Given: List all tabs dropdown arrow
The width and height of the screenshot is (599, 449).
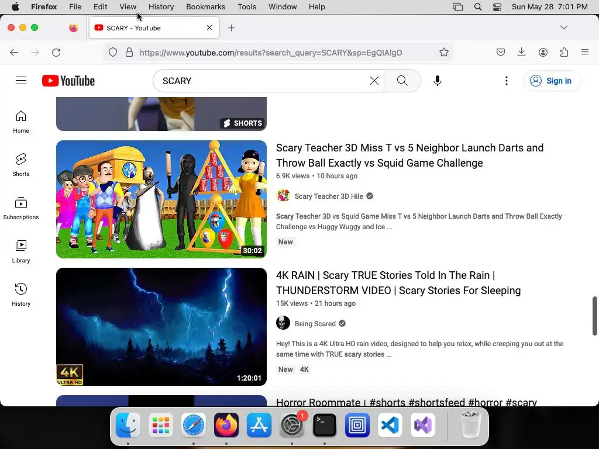Looking at the screenshot, I should pyautogui.click(x=563, y=27).
